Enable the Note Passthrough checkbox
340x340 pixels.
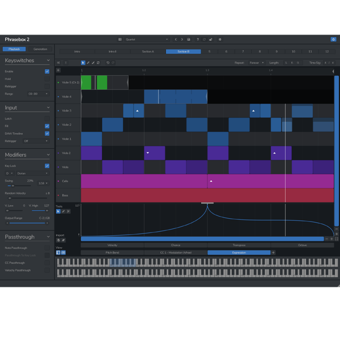coord(47,248)
